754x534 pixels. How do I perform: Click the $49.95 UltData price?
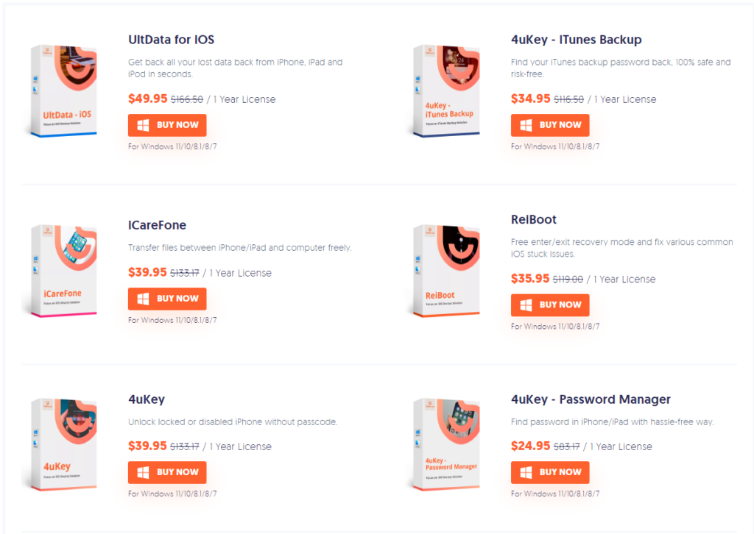[x=147, y=99]
